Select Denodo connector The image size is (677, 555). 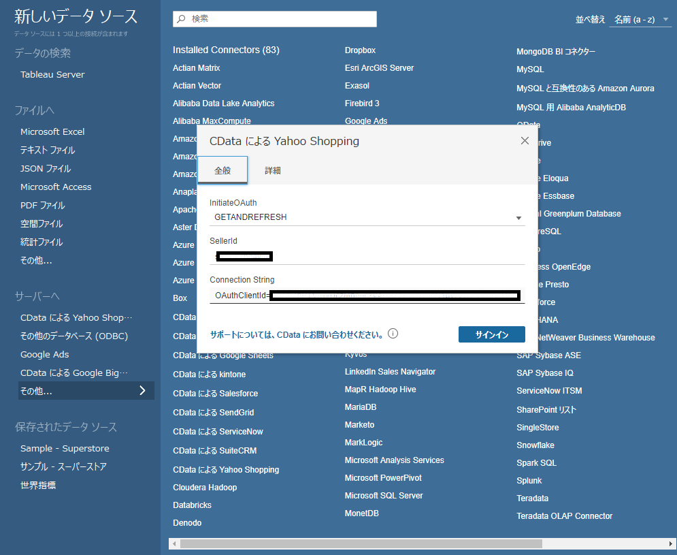coord(187,522)
